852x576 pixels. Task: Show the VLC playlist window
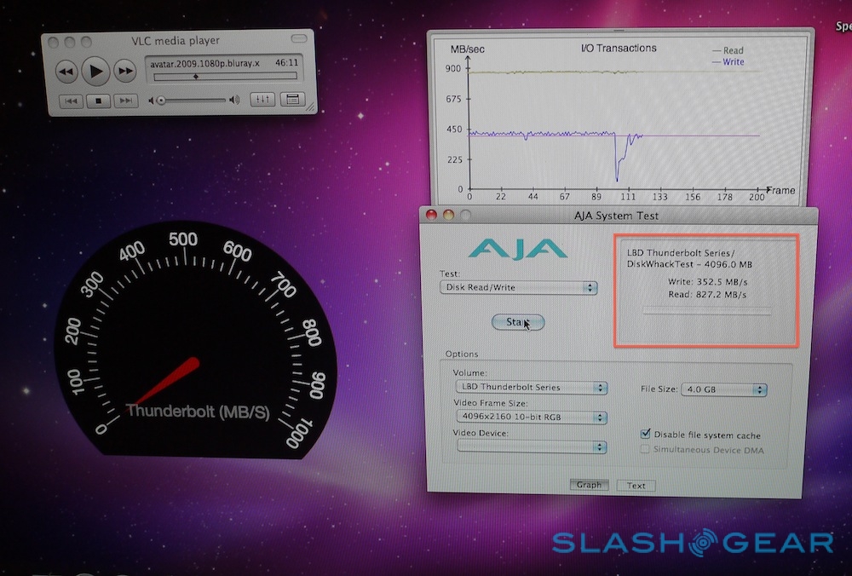click(292, 100)
